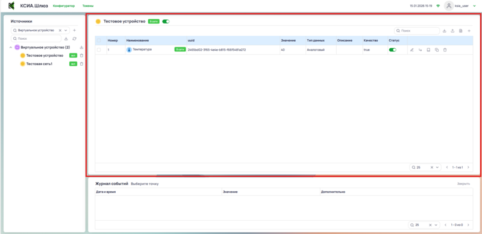Toggle the switch next to Тестовое устройство header
This screenshot has width=482, height=234.
[166, 22]
